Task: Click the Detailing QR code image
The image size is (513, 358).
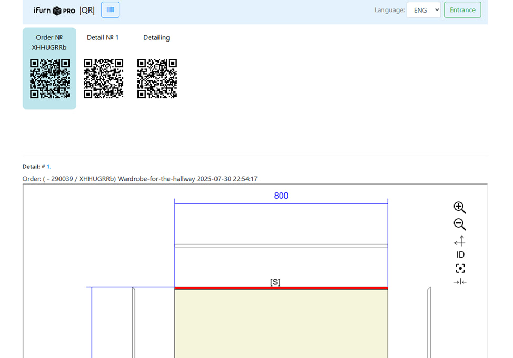Action: 157,79
